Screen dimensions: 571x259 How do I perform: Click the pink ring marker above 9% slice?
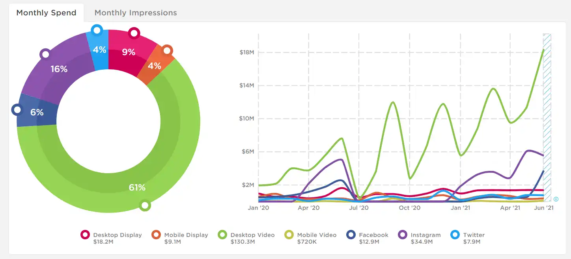click(x=134, y=33)
